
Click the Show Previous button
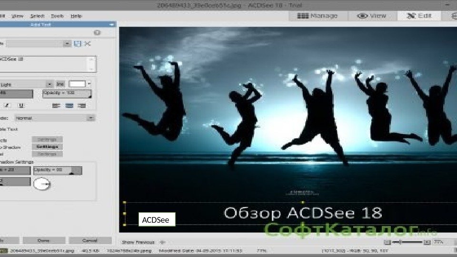pos(138,242)
